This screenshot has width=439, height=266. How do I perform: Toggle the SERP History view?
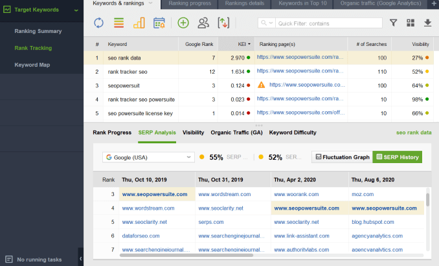click(x=398, y=157)
